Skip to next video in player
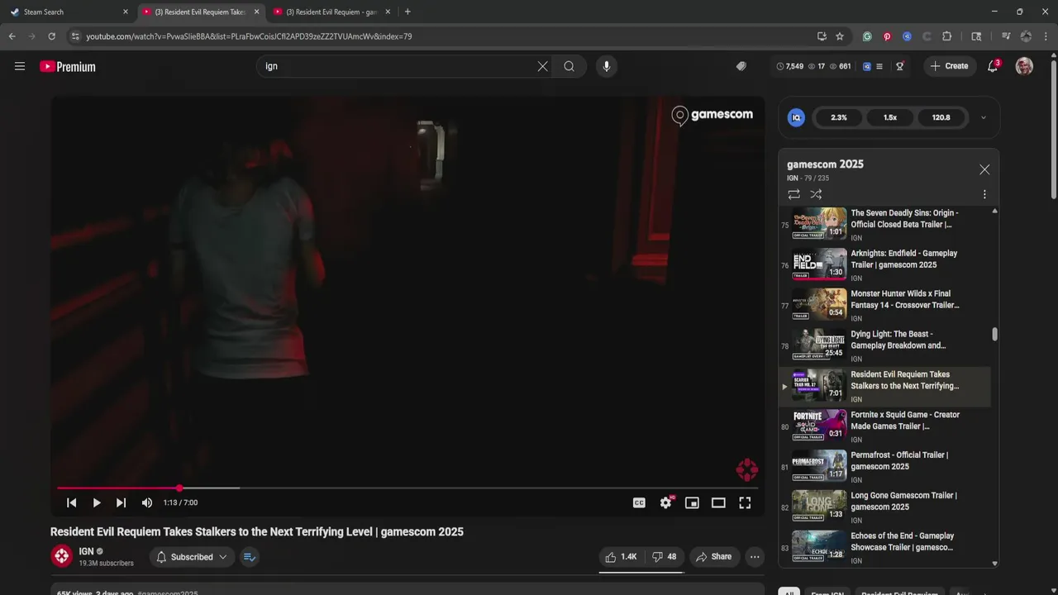 122,502
